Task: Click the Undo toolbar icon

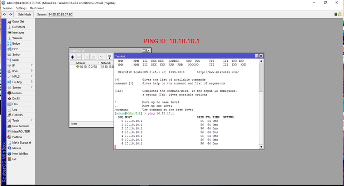Action: 4,15
